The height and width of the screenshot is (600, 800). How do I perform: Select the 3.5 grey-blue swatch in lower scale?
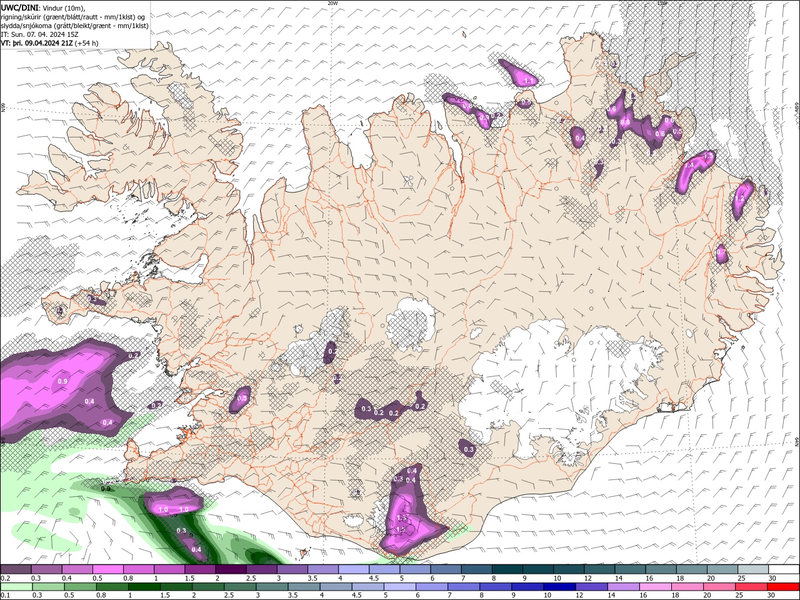303,587
